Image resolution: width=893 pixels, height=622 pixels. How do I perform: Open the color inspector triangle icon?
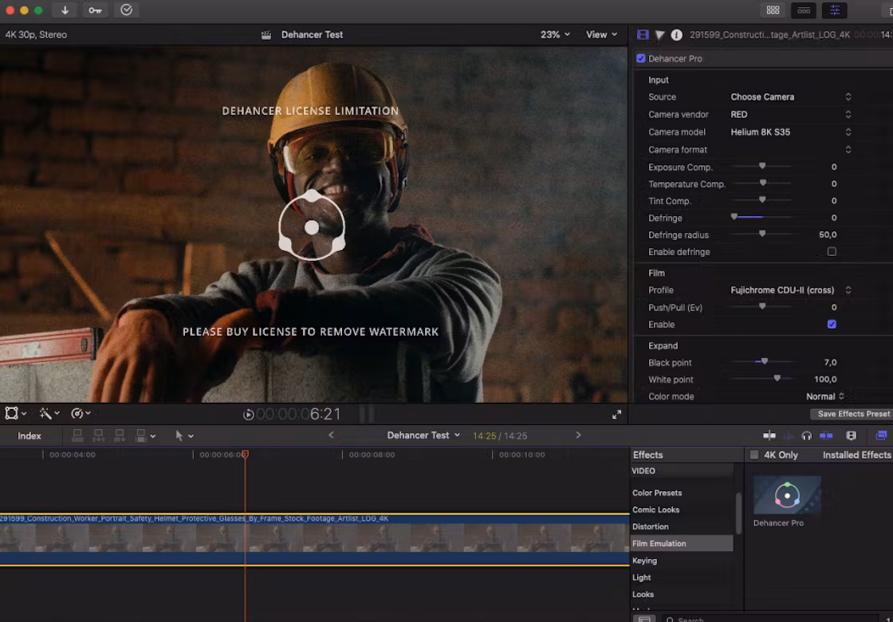tap(660, 35)
